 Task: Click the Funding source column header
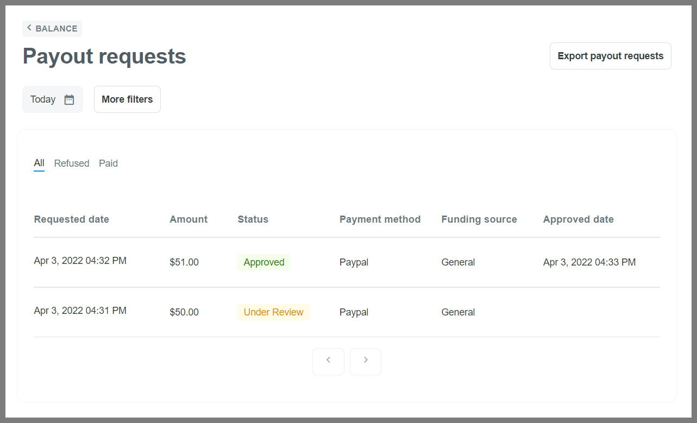pos(479,219)
